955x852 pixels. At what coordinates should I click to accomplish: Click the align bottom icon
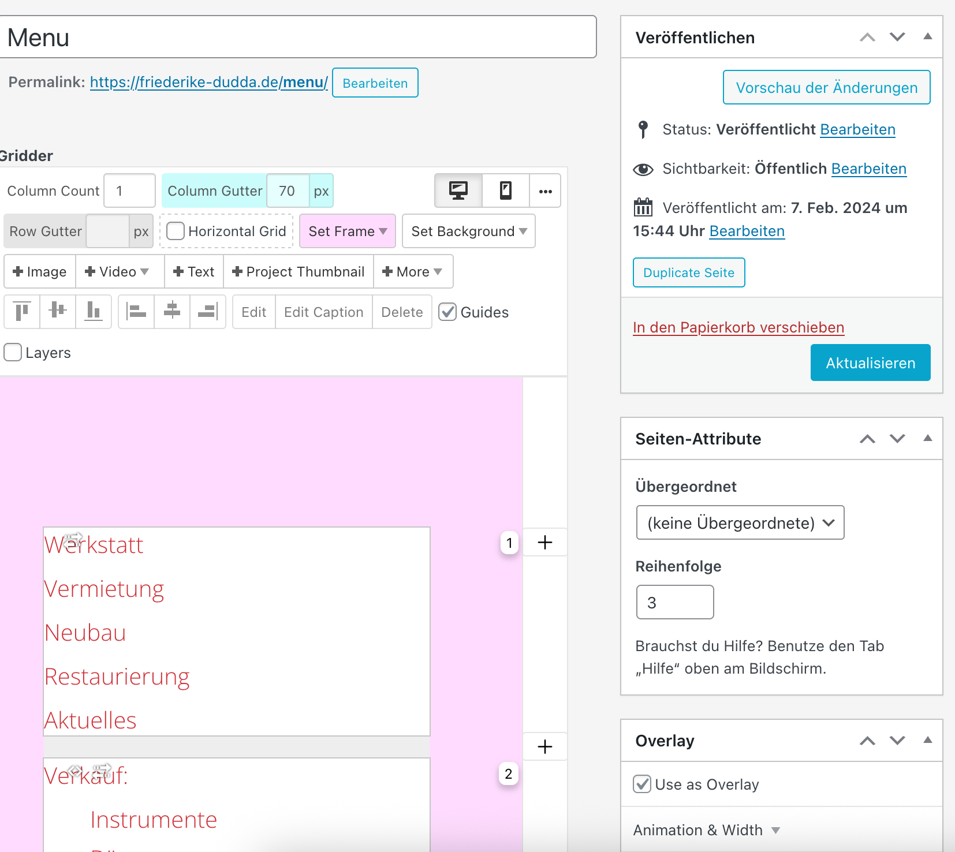(x=93, y=312)
